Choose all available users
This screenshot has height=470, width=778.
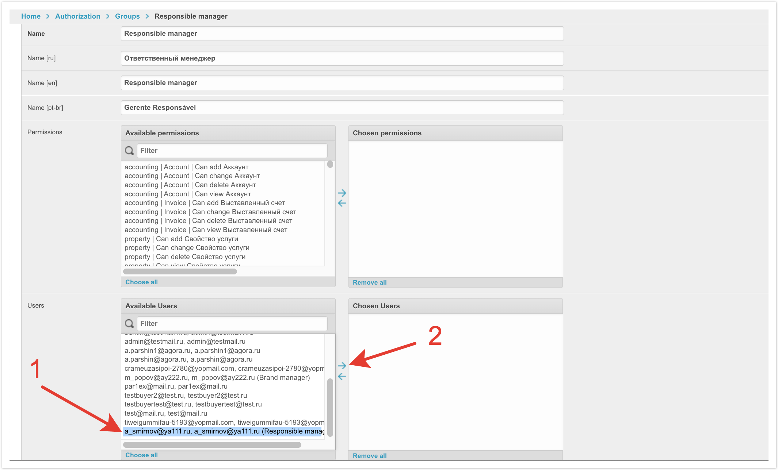[141, 455]
